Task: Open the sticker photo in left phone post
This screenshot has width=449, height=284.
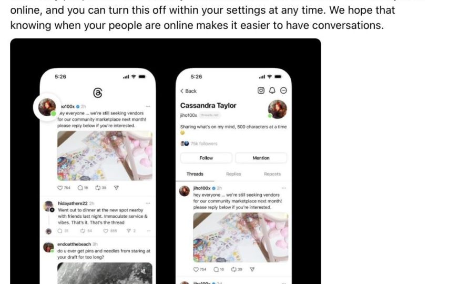Action: [105, 156]
